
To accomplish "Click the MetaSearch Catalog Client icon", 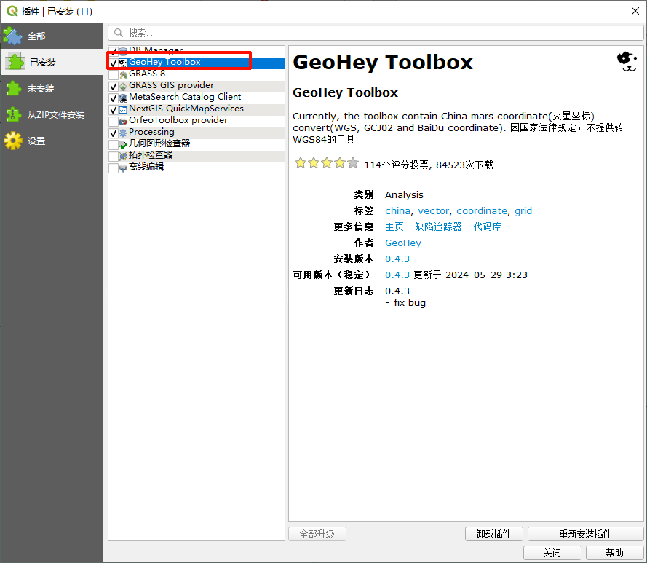I will [123, 98].
